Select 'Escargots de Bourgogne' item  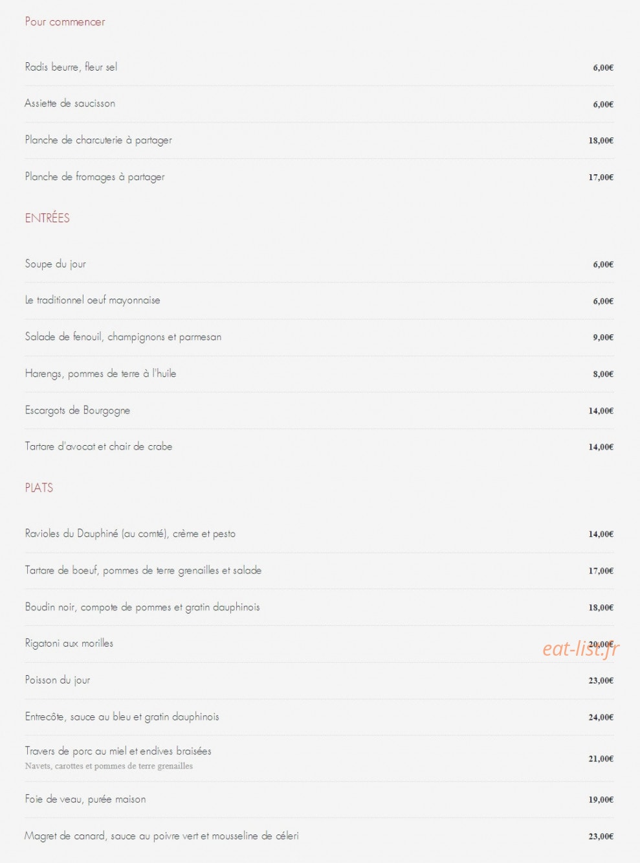tap(78, 410)
